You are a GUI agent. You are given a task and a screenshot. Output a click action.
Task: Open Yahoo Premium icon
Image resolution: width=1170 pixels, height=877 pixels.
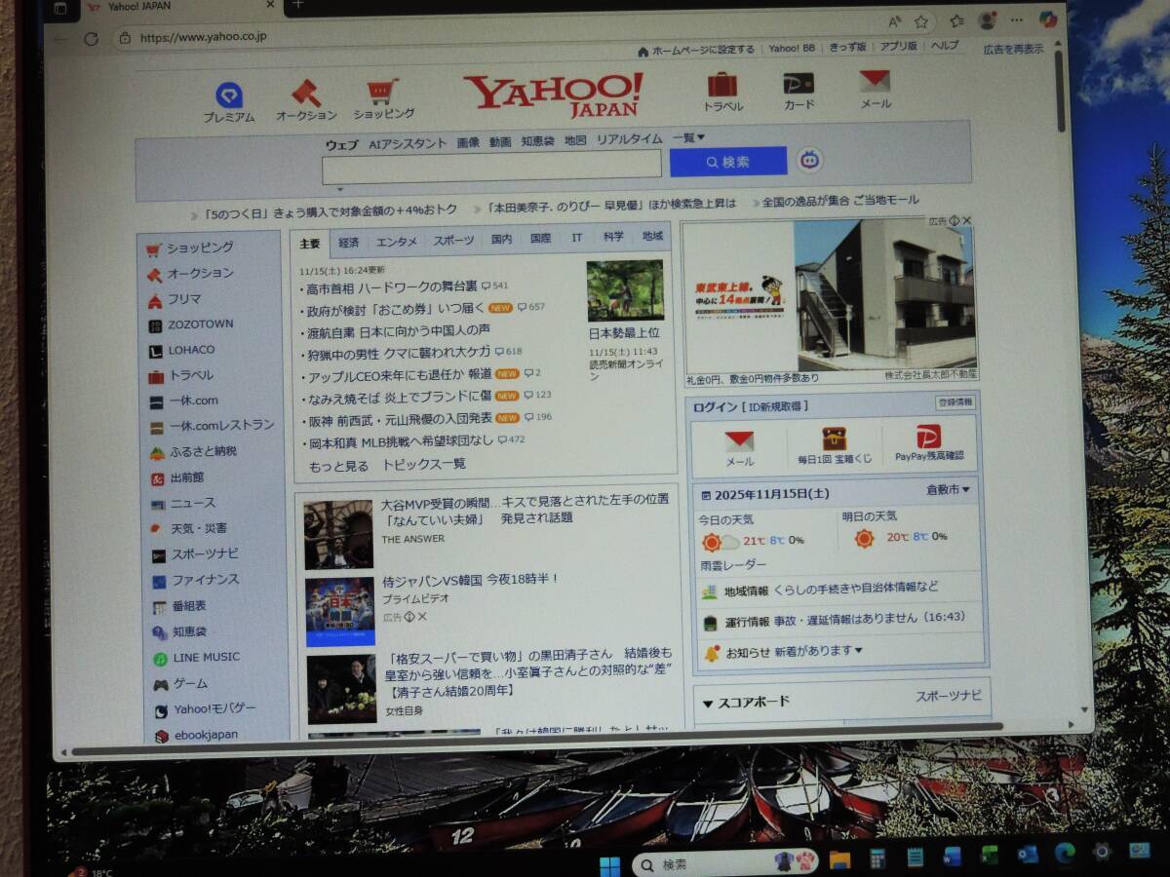coord(229,95)
